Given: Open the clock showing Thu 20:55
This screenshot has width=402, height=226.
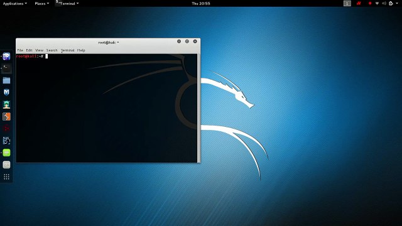Looking at the screenshot, I should [201, 3].
